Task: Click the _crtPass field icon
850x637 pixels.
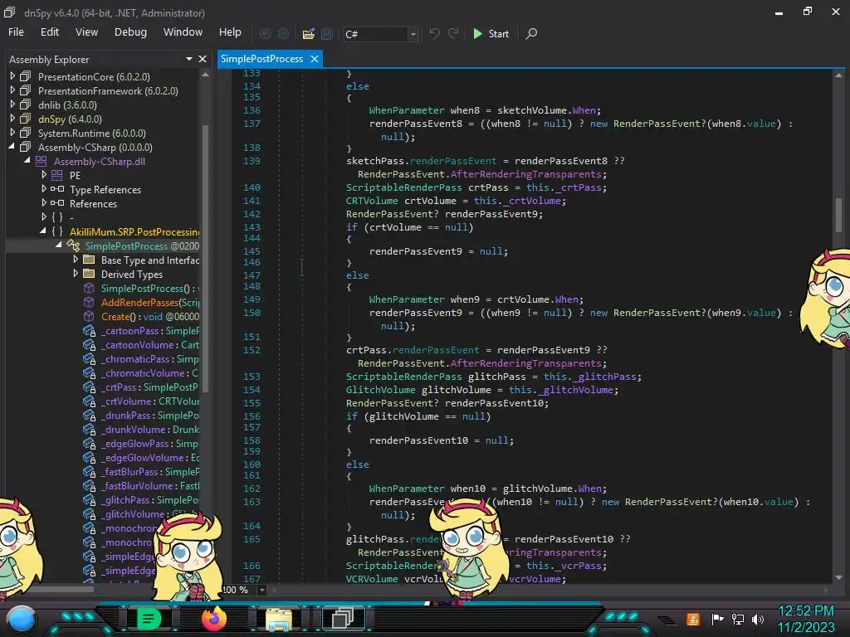Action: point(89,387)
